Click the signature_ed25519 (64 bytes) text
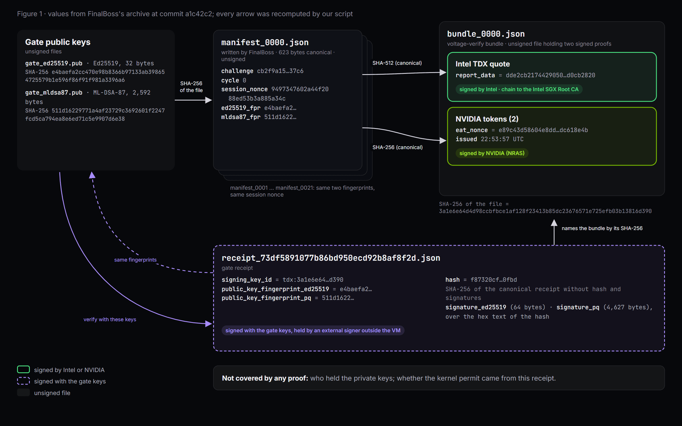 click(x=495, y=307)
